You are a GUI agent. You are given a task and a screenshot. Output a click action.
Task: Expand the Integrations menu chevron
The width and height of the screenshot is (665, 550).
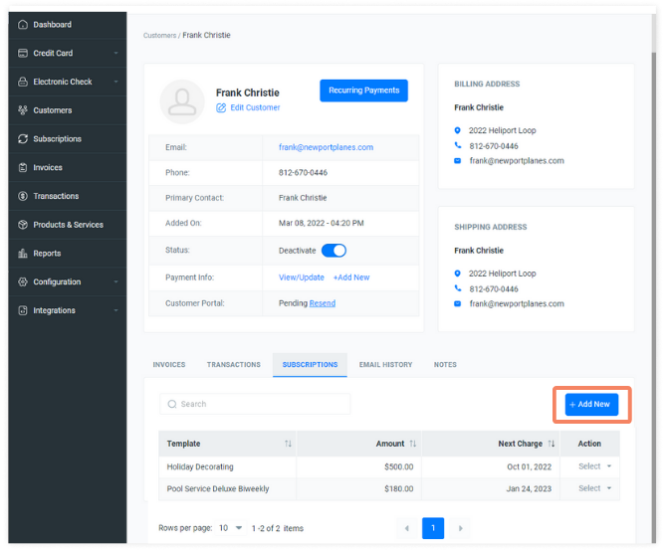115,310
